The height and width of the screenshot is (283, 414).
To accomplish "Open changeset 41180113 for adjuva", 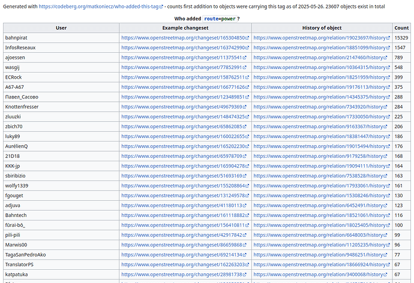I will click(x=184, y=206).
